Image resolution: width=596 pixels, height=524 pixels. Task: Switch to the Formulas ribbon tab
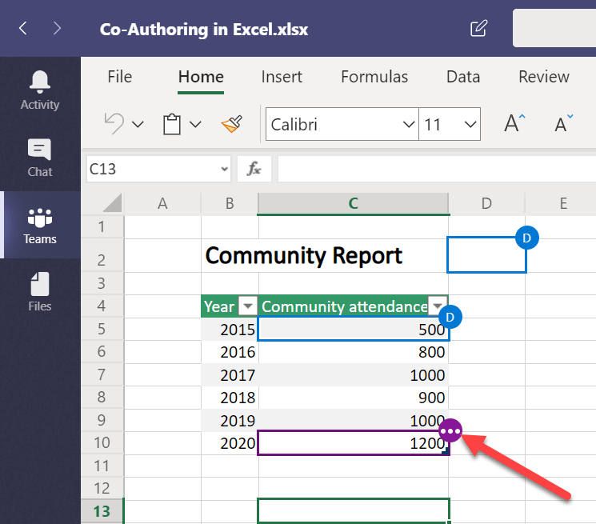(374, 77)
